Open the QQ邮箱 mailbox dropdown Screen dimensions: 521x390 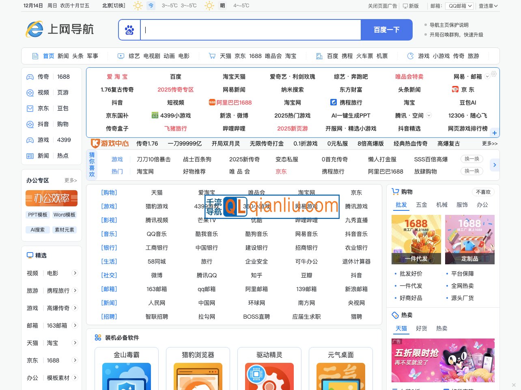tap(459, 6)
